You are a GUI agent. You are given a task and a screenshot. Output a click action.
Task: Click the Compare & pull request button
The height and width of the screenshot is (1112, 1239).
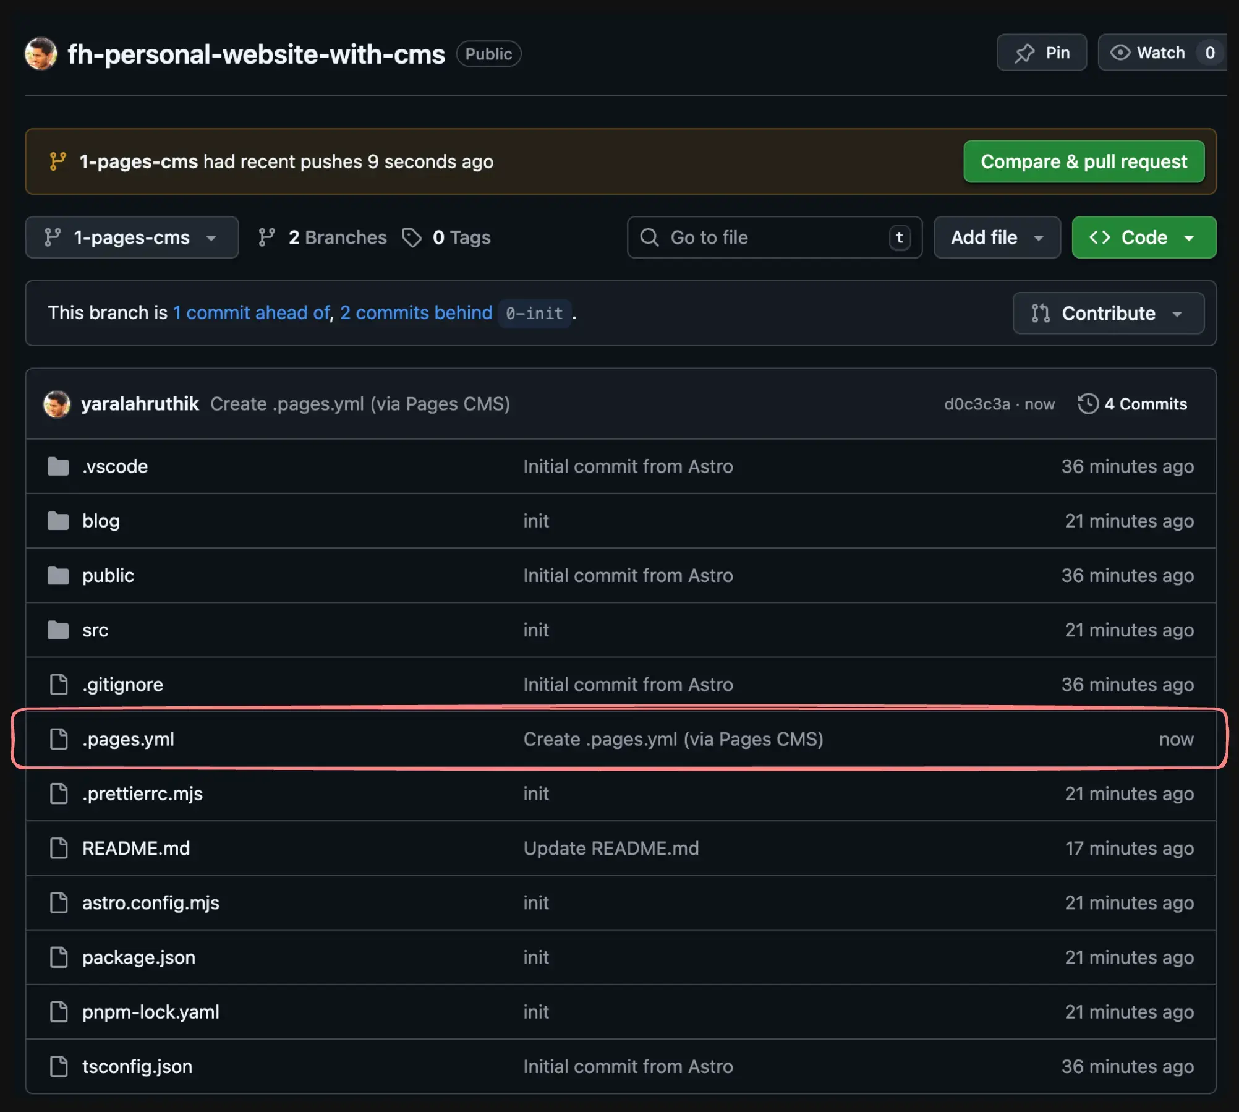1083,161
